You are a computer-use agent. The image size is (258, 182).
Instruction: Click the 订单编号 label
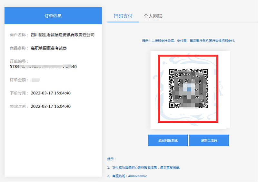[x=19, y=61]
